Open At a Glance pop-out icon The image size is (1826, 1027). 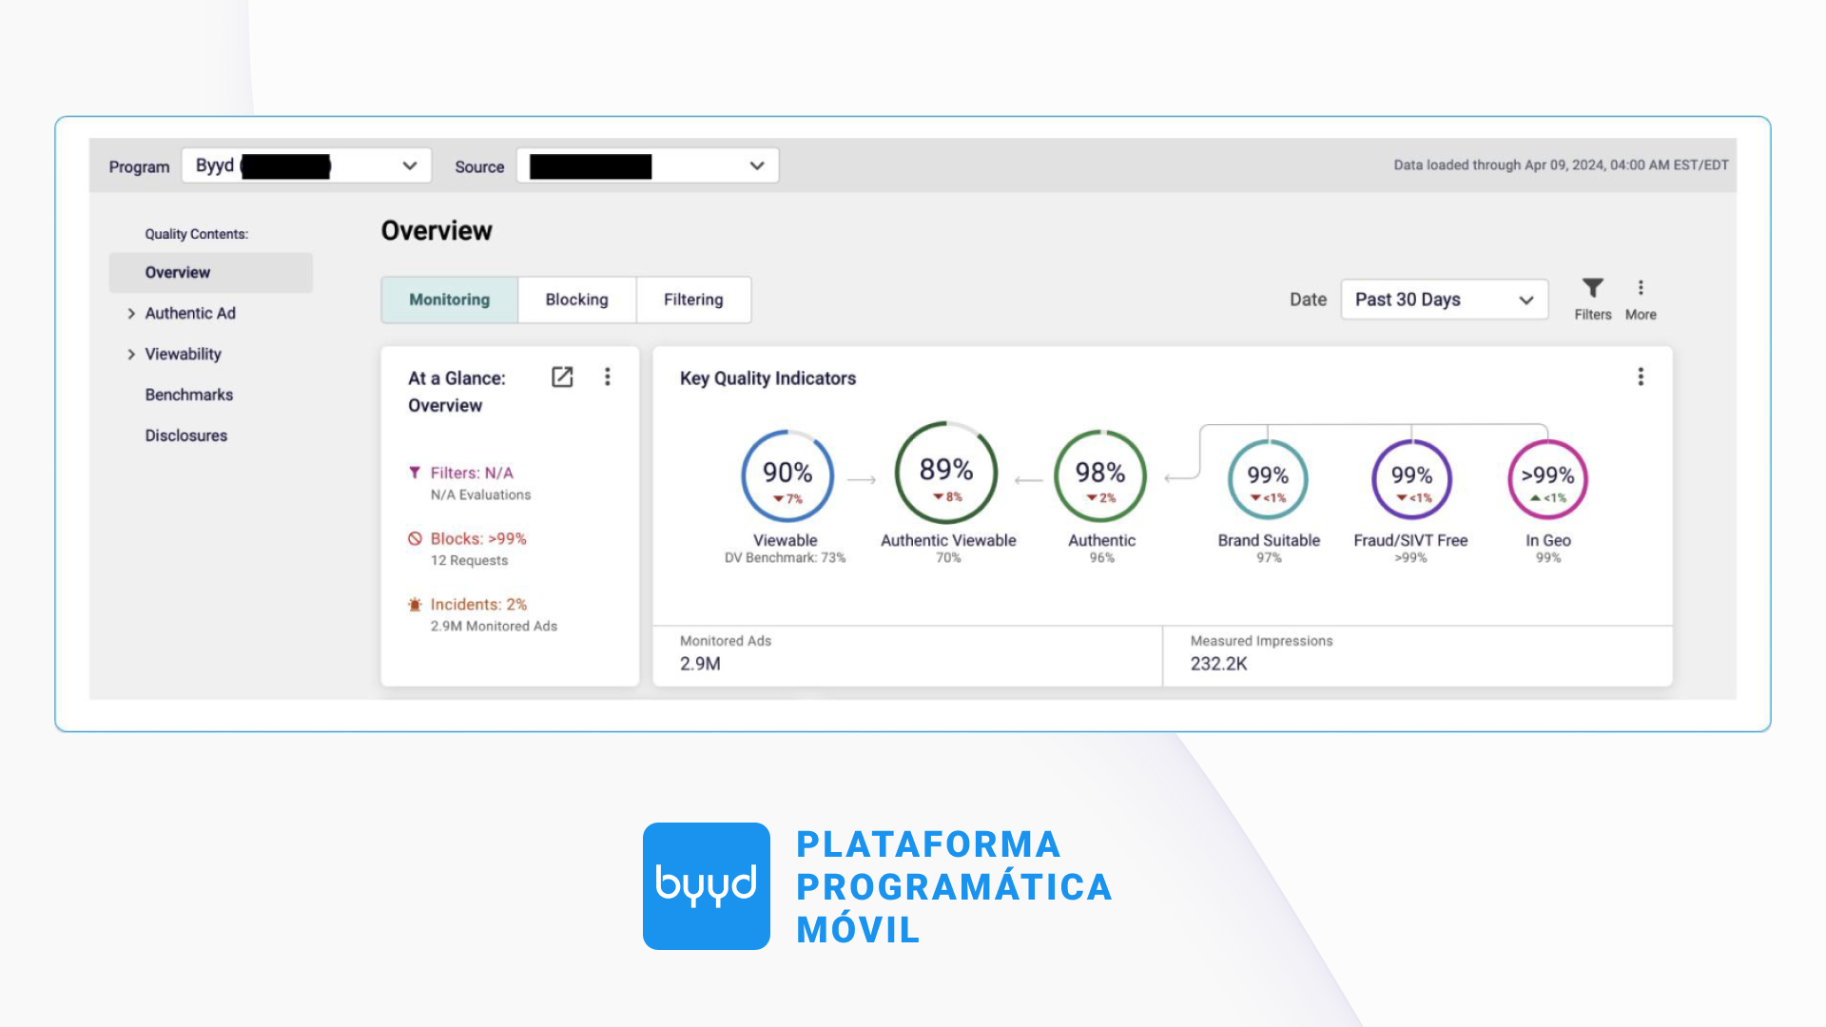[x=562, y=378]
